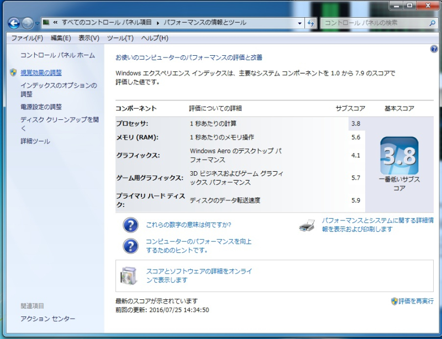Screen dimensions: 442x339
Task: Open the ヘルプ(H) menu
Action: point(155,38)
